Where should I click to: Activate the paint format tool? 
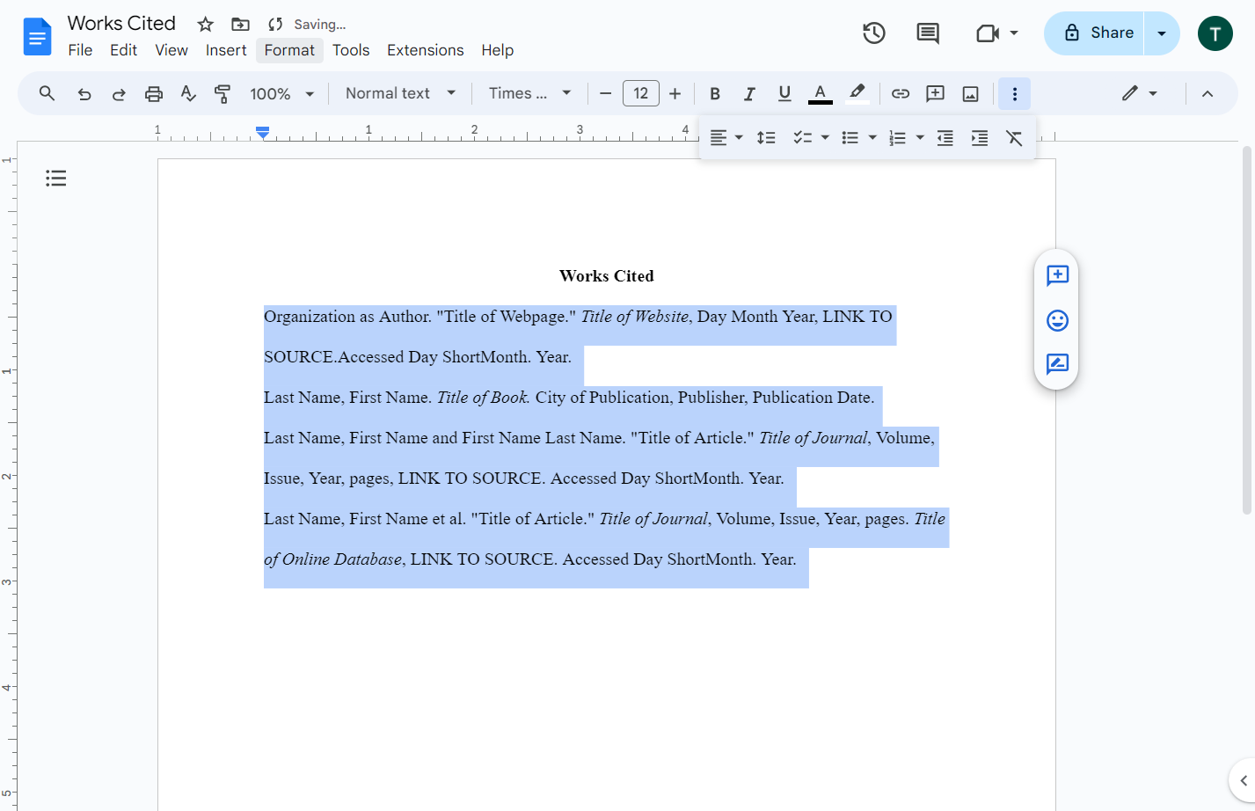pyautogui.click(x=223, y=94)
